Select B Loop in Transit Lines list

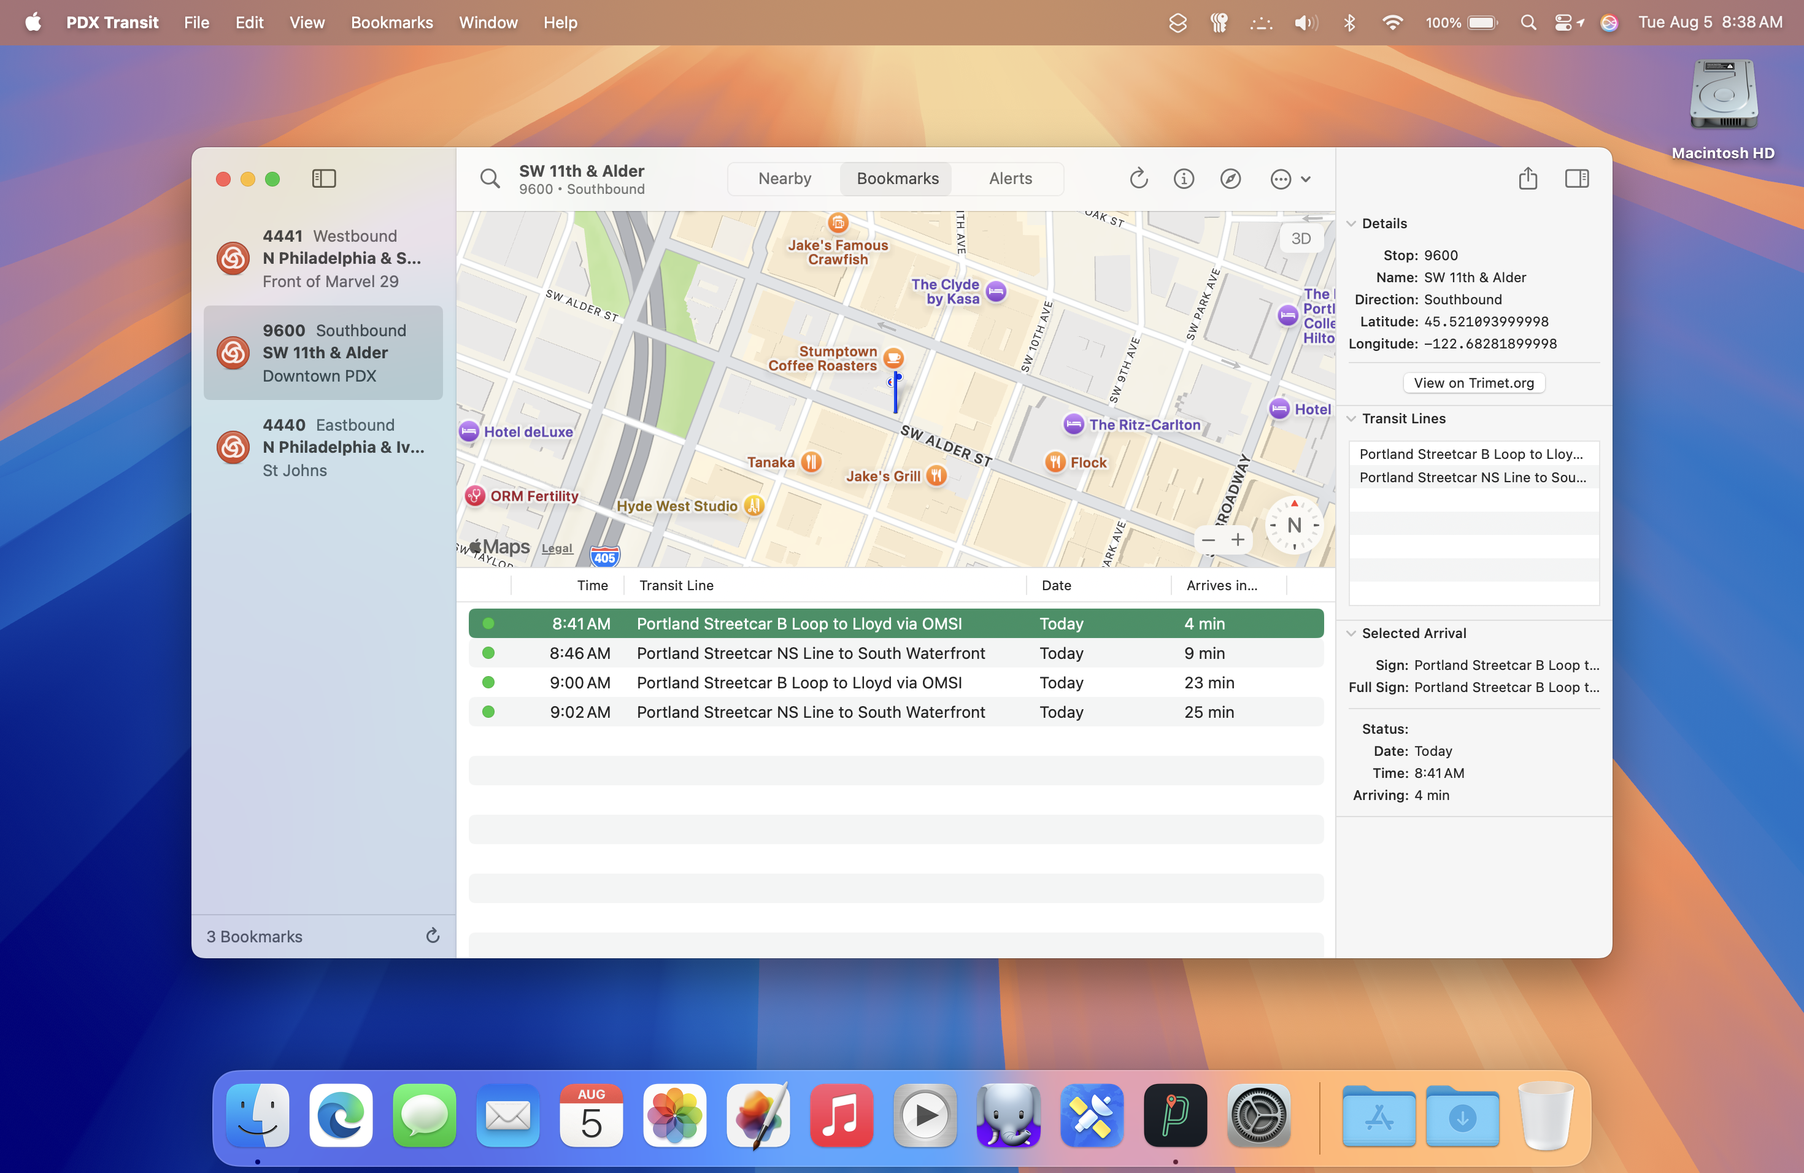1473,454
